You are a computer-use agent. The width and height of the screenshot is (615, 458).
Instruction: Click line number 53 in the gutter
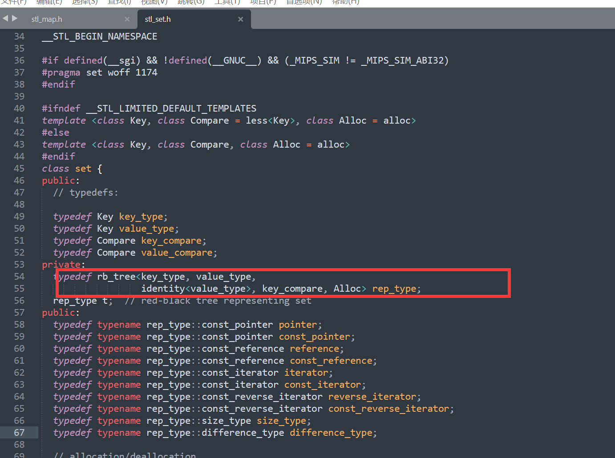click(x=19, y=265)
